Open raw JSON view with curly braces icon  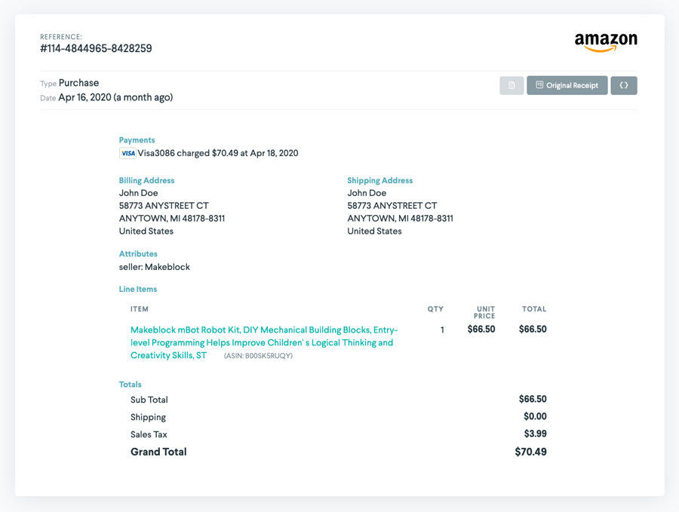click(x=624, y=85)
